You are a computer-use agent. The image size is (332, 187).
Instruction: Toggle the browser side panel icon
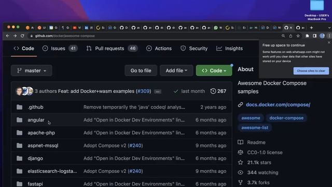pos(315,36)
